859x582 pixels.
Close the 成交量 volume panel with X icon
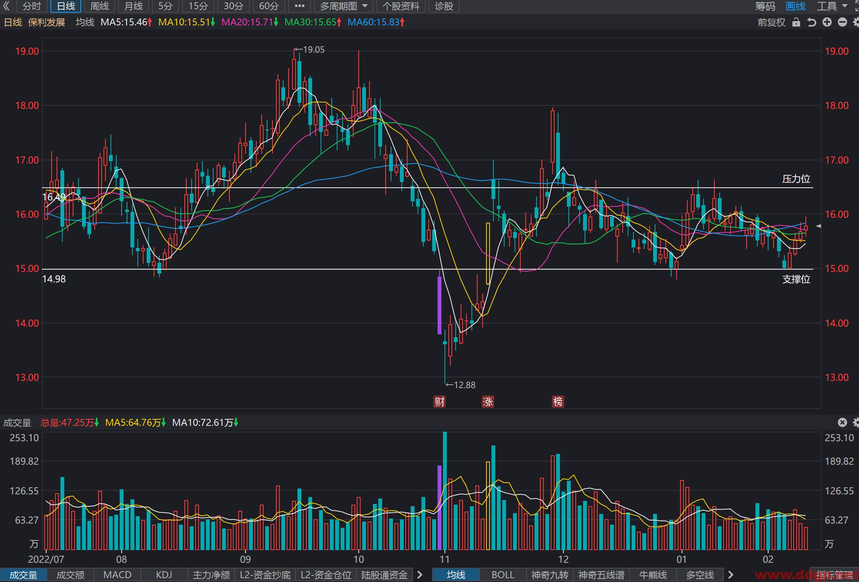tap(842, 422)
